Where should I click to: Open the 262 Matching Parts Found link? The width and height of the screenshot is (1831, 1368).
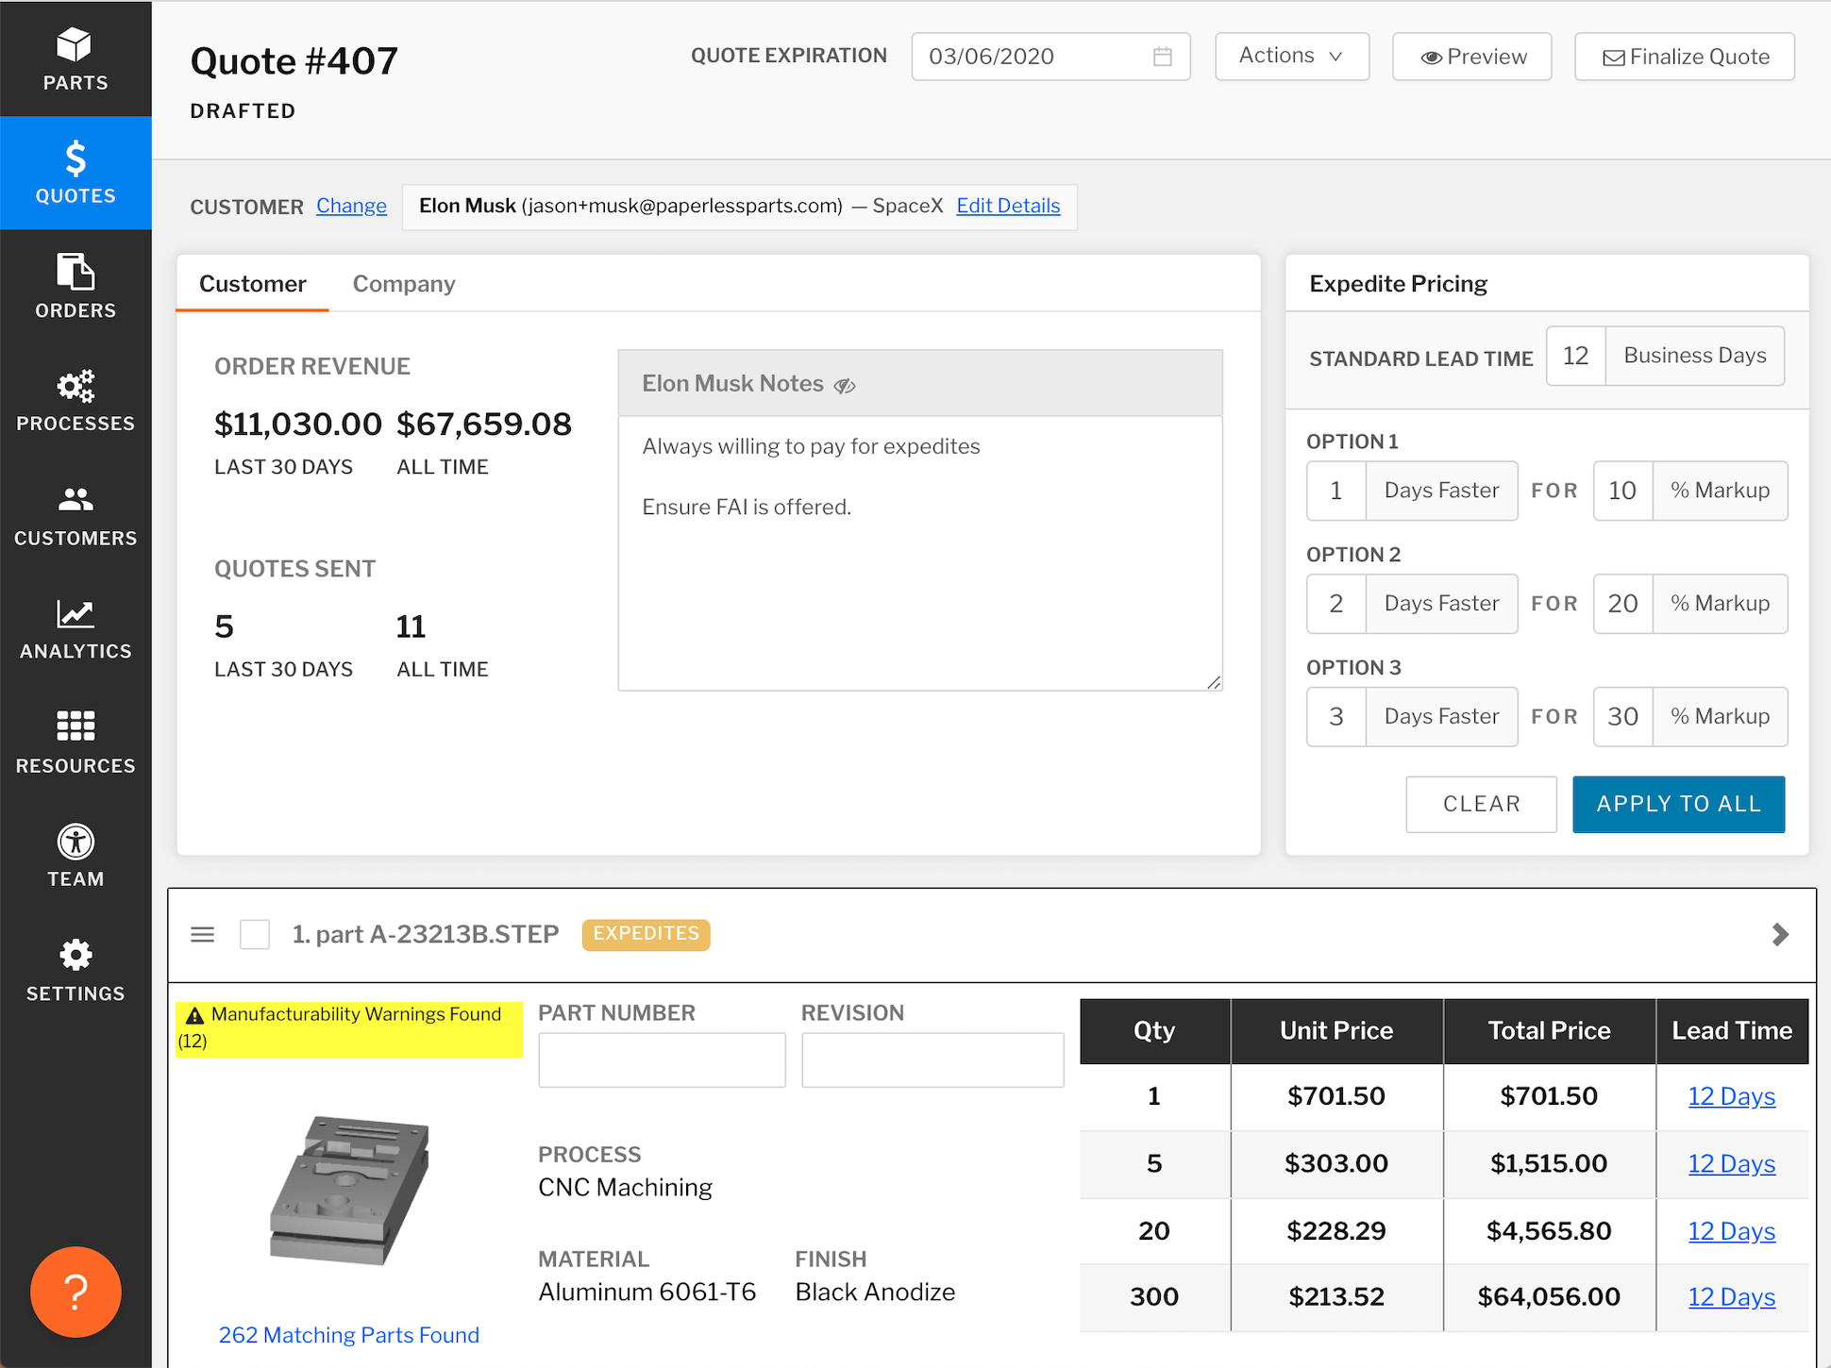pos(348,1334)
